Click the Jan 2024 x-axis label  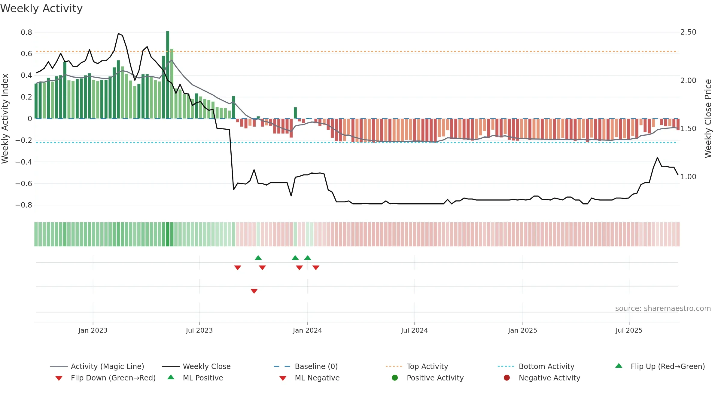[307, 330]
